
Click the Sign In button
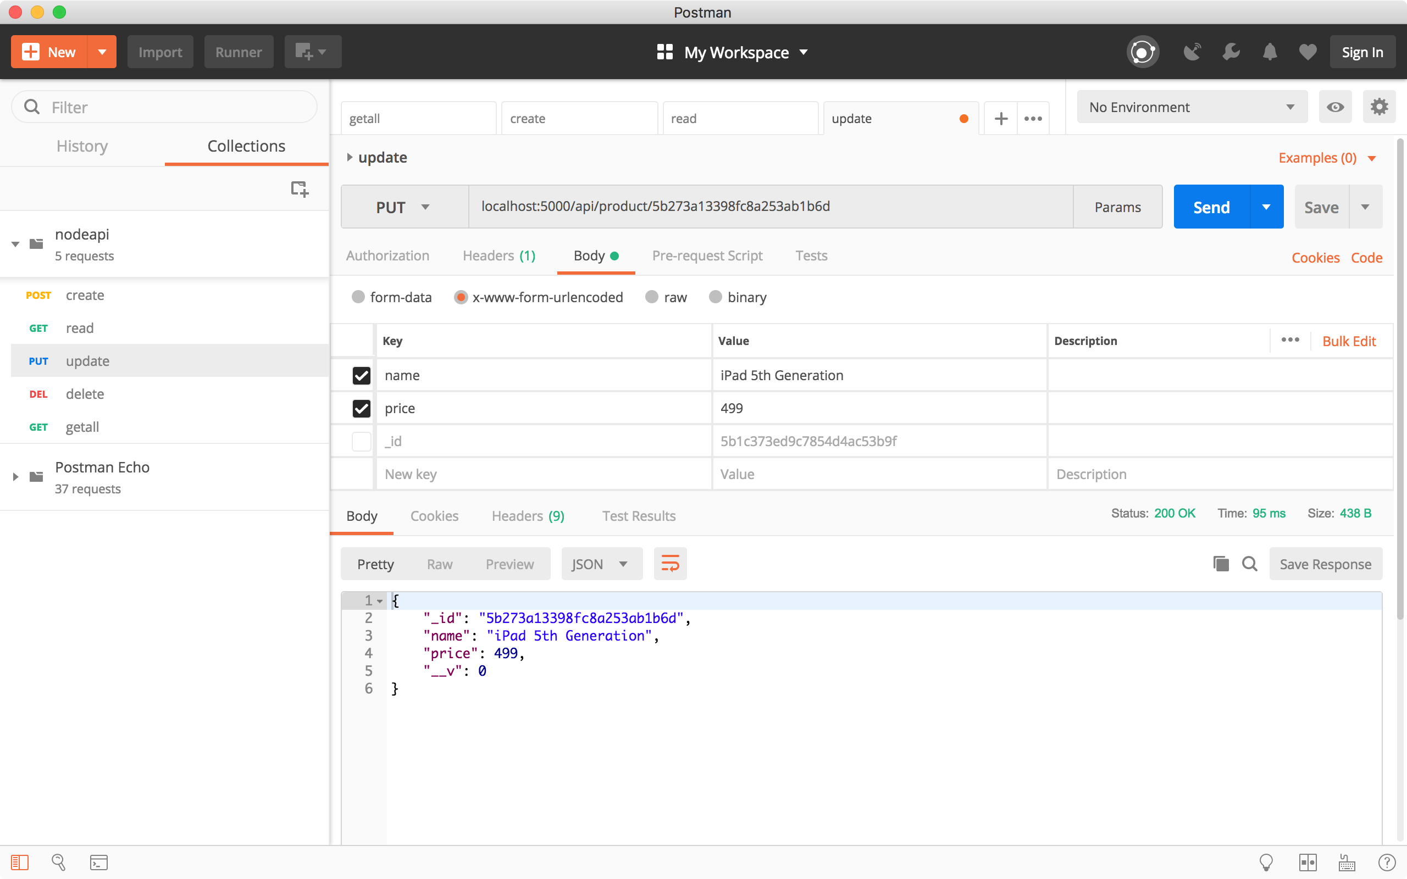[x=1362, y=52]
